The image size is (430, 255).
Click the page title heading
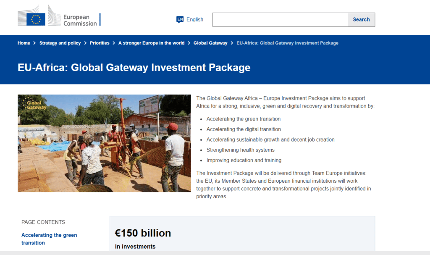click(134, 68)
